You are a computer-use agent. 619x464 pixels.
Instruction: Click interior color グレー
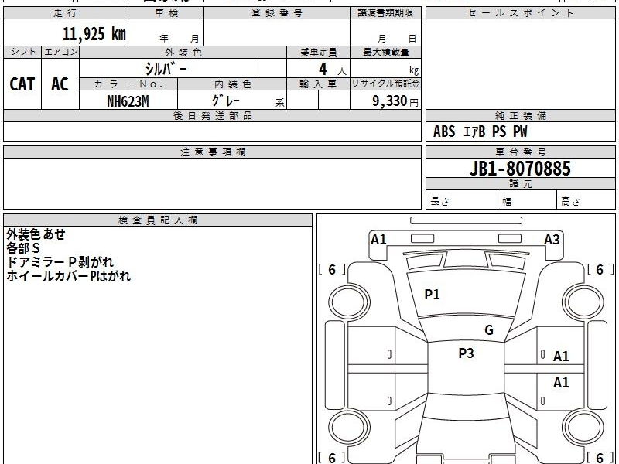[x=226, y=101]
